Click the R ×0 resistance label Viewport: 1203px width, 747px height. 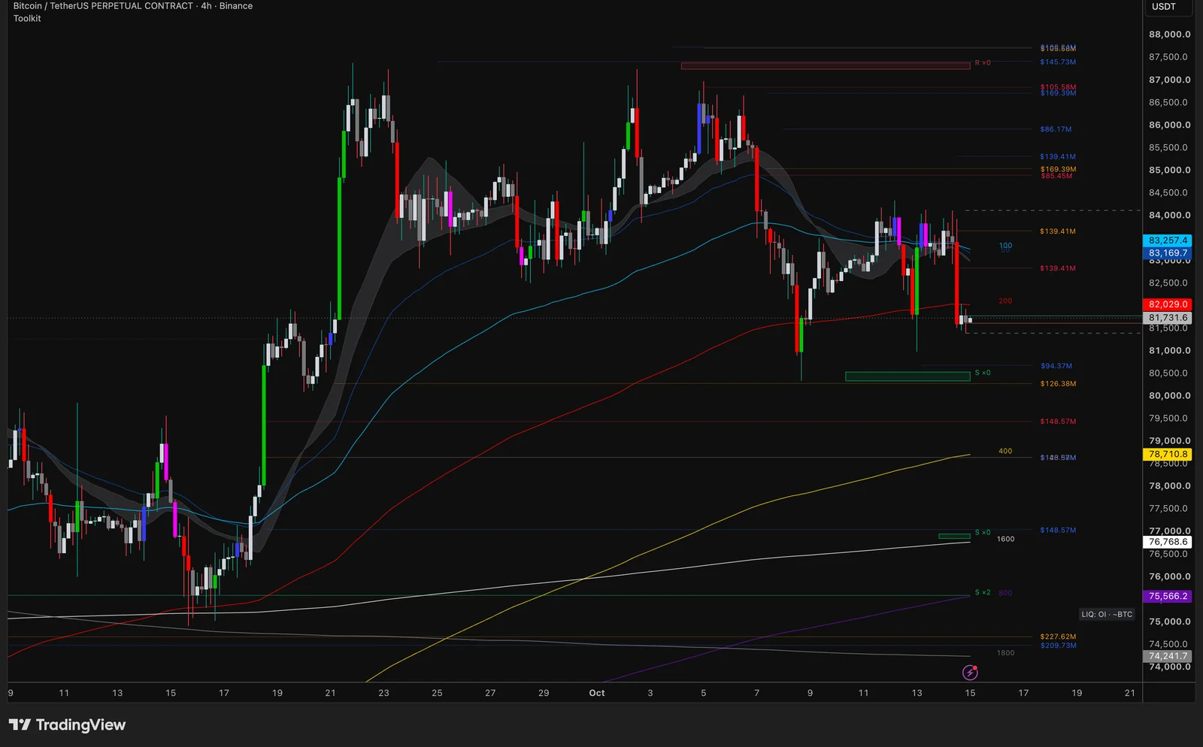pyautogui.click(x=983, y=63)
